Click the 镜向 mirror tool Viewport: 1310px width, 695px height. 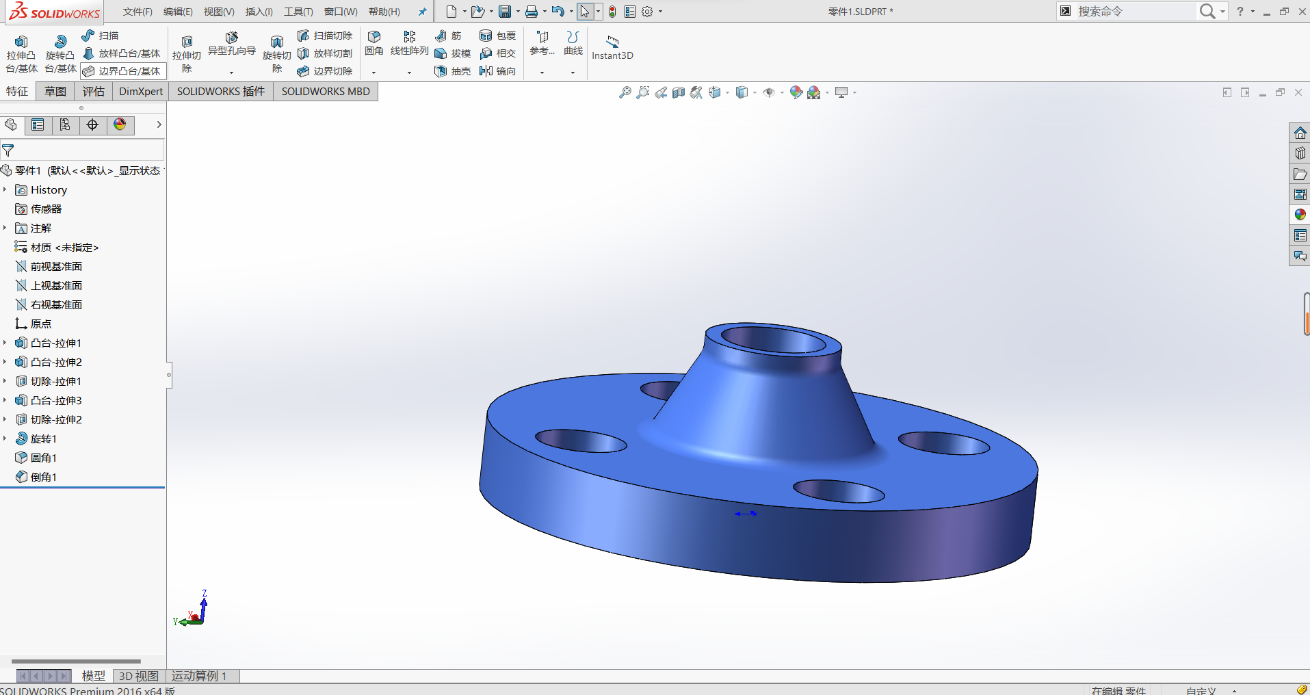pyautogui.click(x=498, y=71)
